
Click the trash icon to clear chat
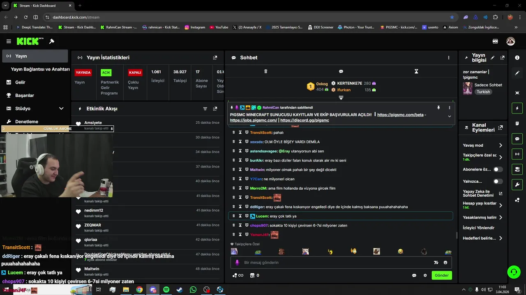coord(265,71)
